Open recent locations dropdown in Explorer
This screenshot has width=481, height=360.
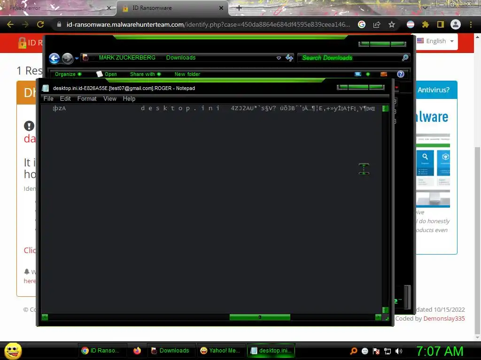tap(77, 58)
